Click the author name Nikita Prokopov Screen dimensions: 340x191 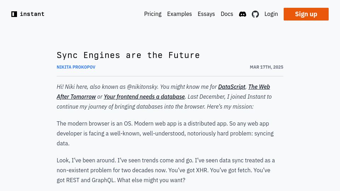click(x=76, y=67)
